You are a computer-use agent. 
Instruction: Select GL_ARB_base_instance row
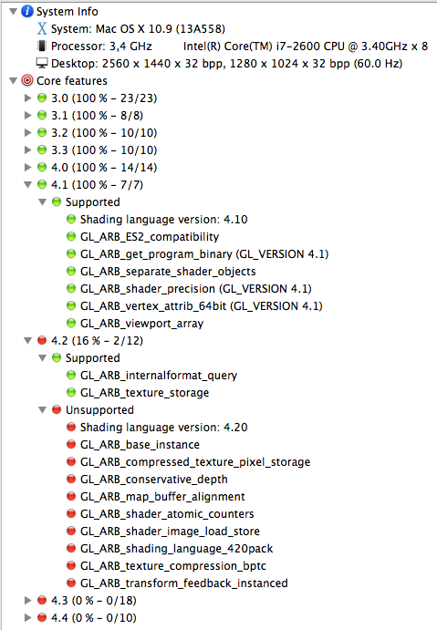(x=140, y=444)
